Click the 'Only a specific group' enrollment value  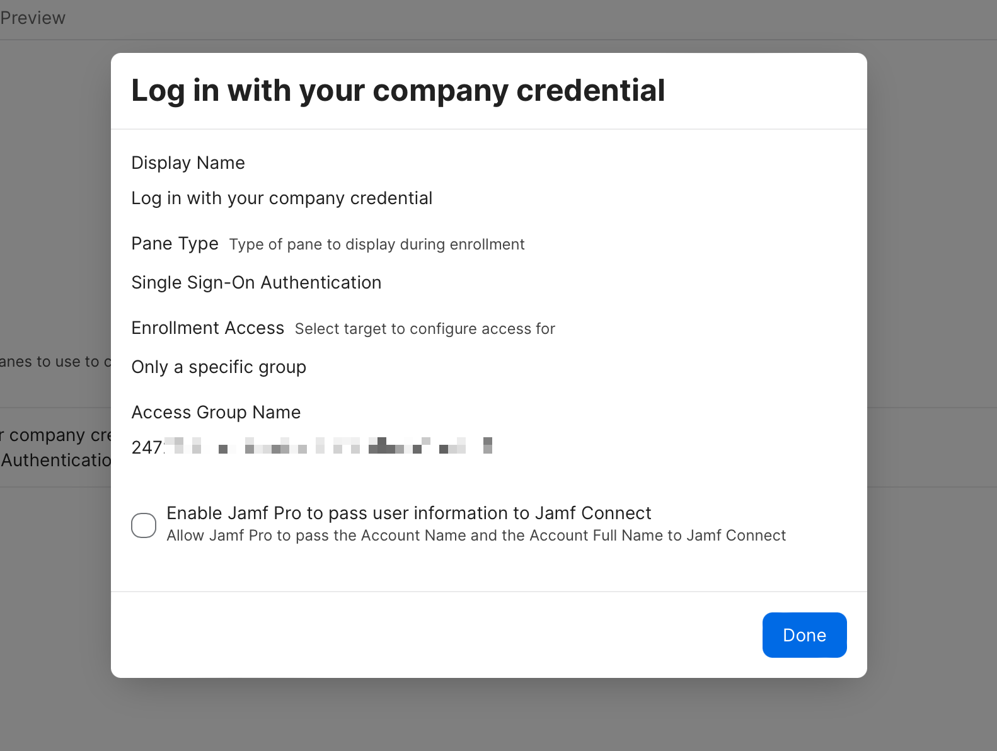coord(219,367)
